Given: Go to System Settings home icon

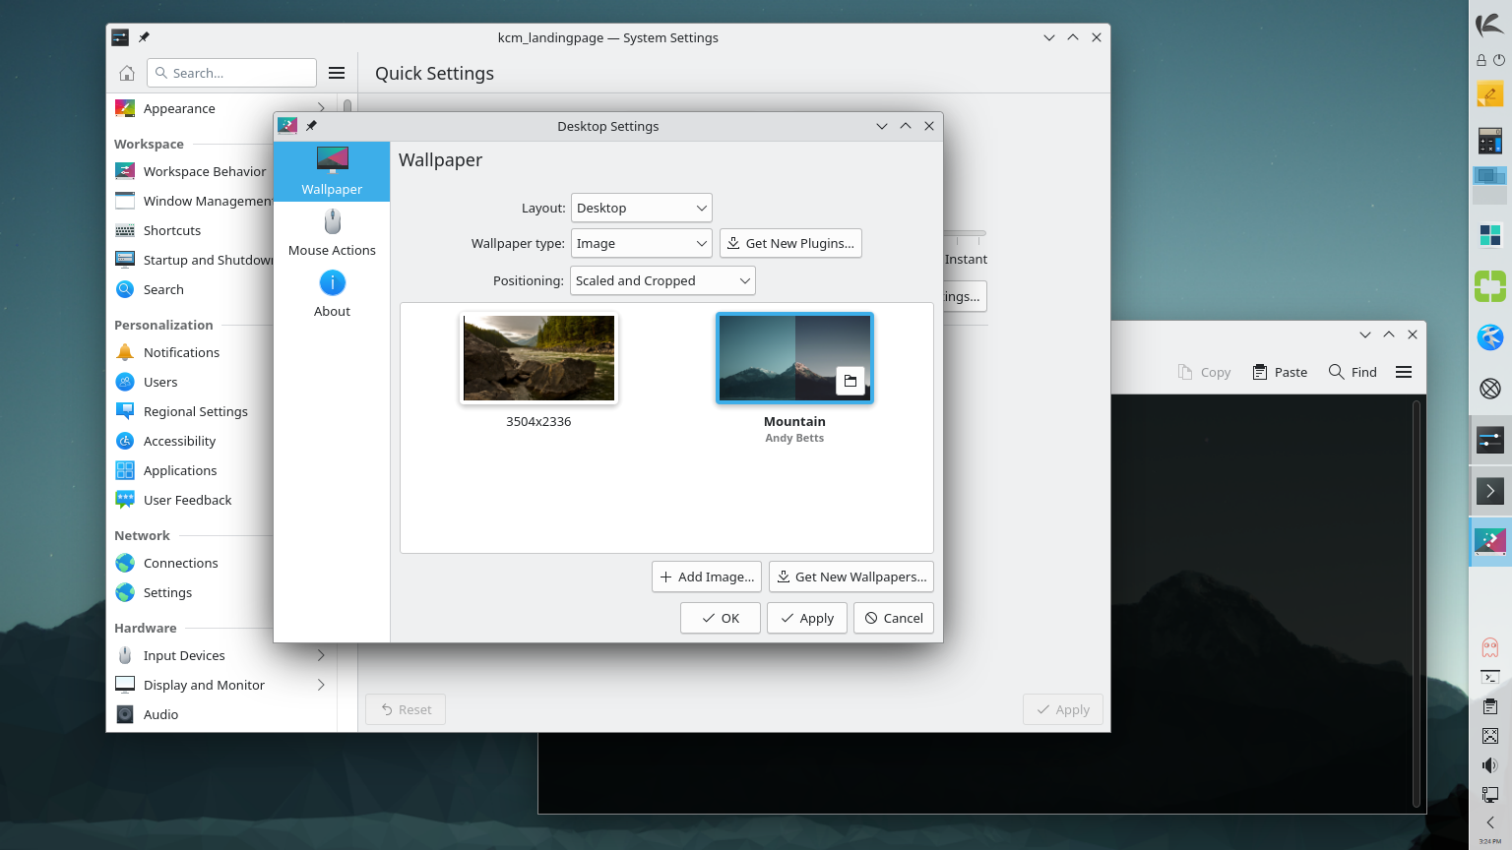Looking at the screenshot, I should [x=127, y=73].
